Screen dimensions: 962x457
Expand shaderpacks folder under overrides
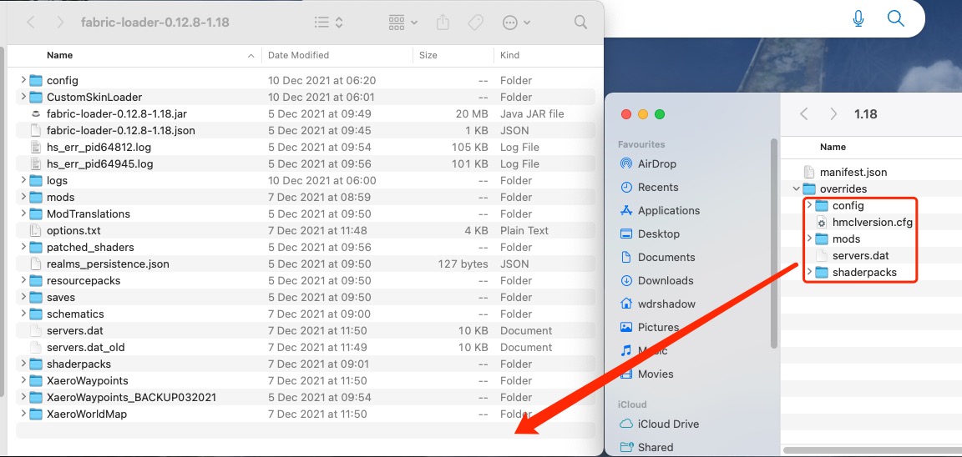tap(809, 272)
